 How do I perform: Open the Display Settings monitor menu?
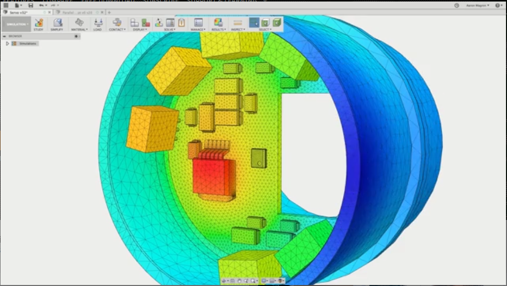264,281
